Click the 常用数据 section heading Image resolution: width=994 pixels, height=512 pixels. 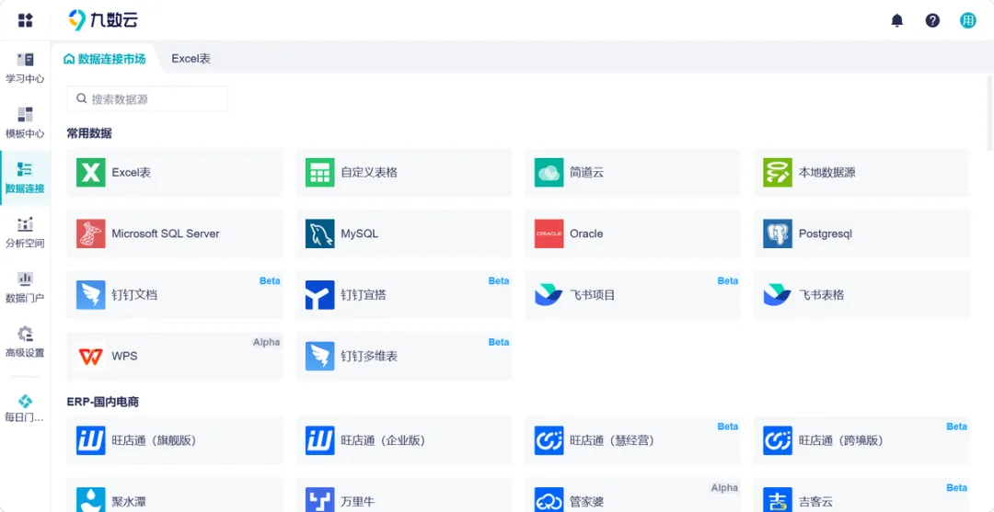tap(89, 133)
